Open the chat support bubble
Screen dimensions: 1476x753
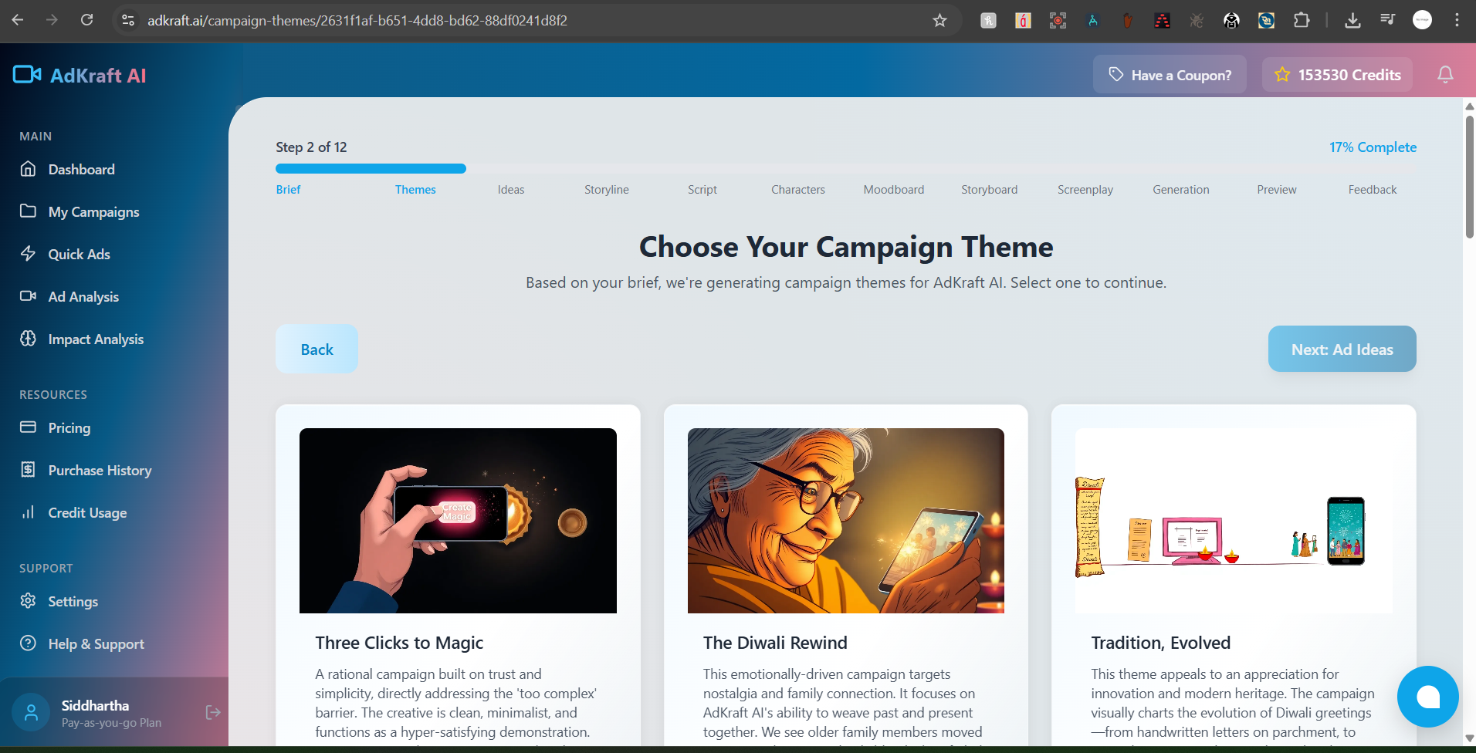[x=1427, y=697]
